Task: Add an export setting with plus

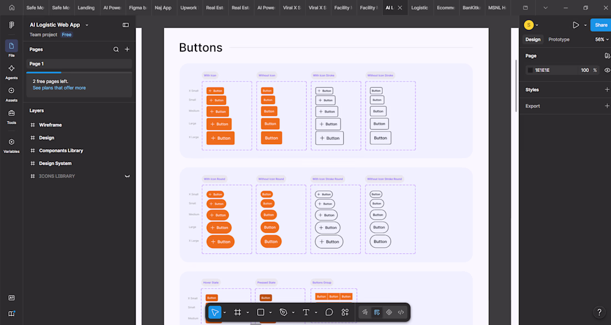Action: (607, 106)
